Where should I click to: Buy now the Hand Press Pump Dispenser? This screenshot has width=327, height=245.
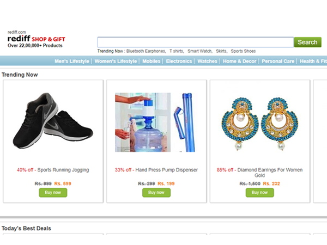click(x=156, y=193)
